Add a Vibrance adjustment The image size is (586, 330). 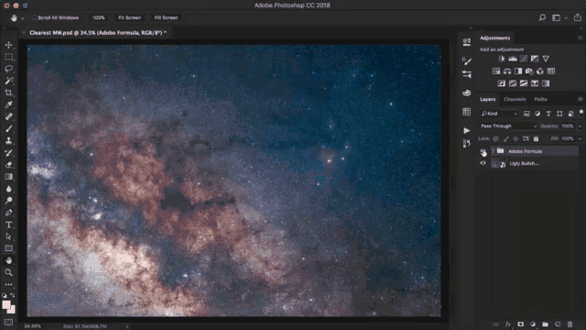546,59
